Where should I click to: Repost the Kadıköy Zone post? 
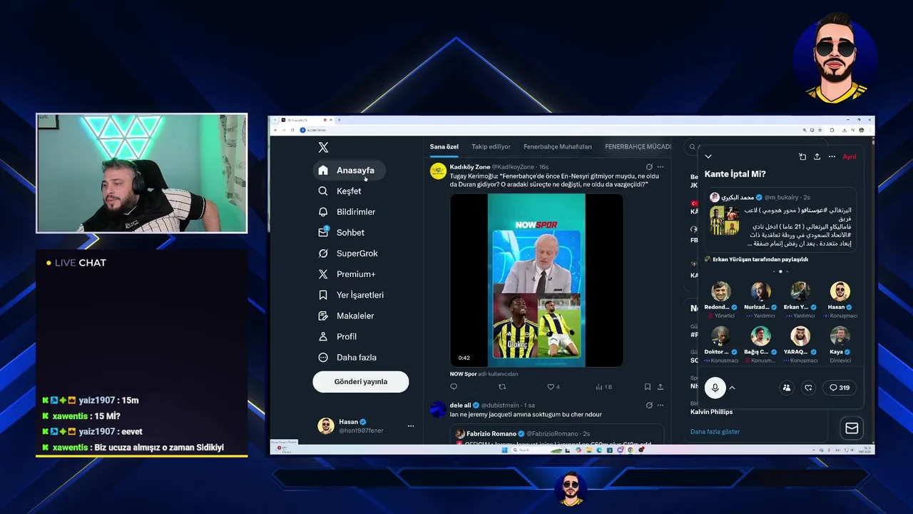[502, 387]
